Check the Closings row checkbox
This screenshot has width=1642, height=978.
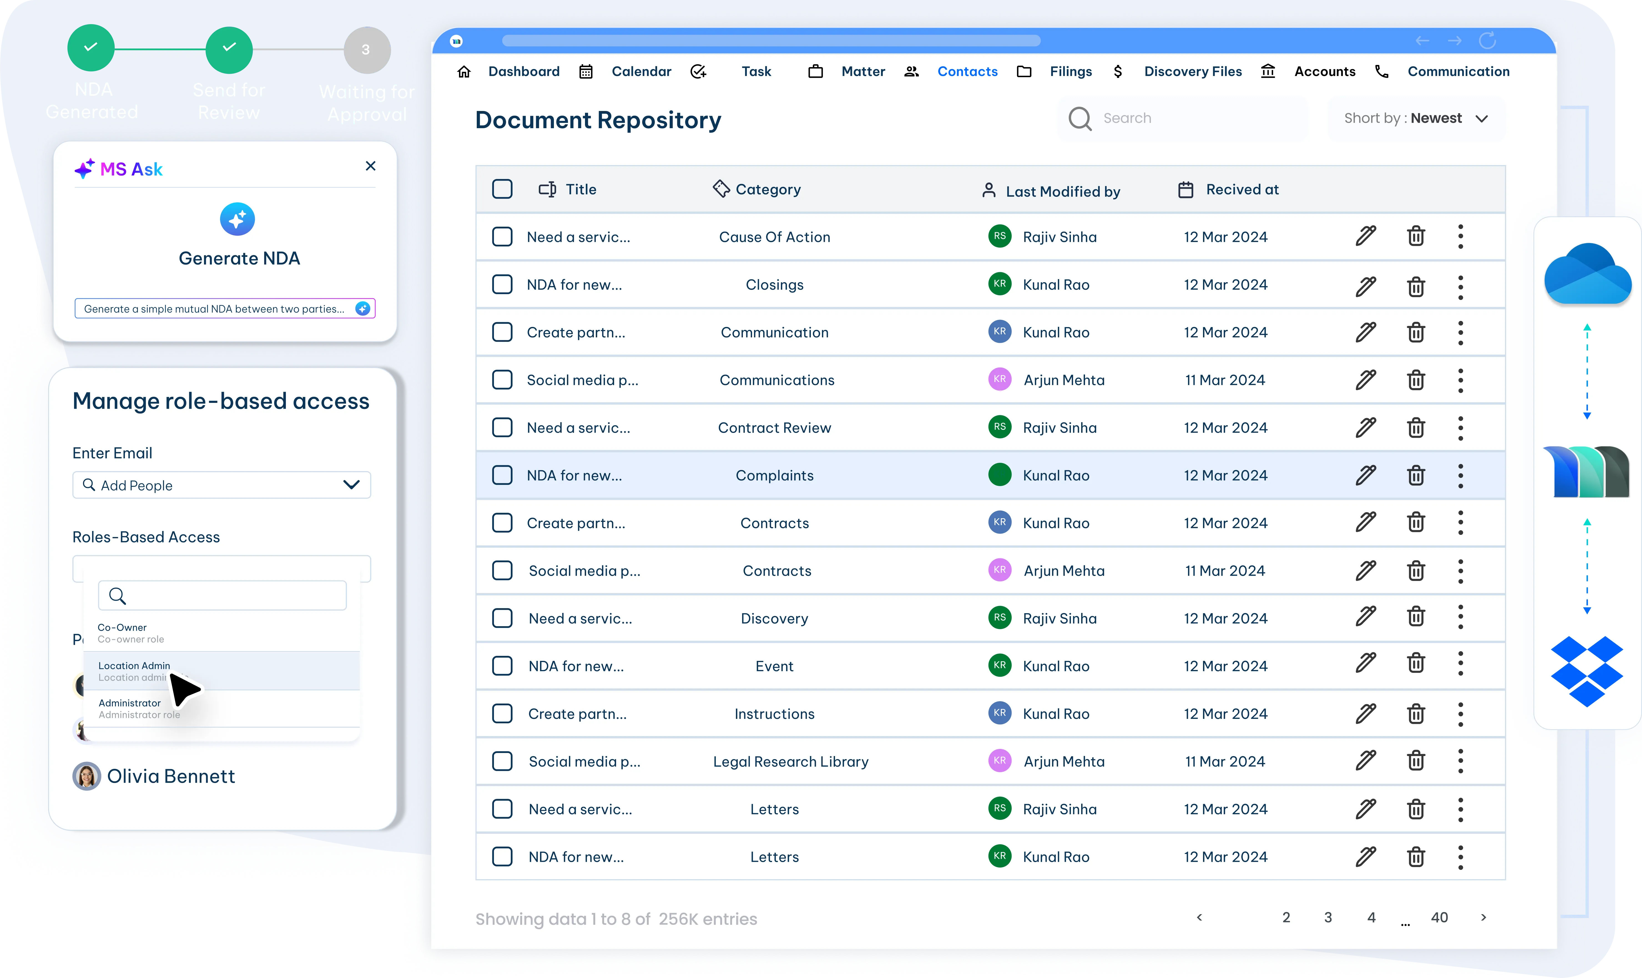tap(502, 285)
